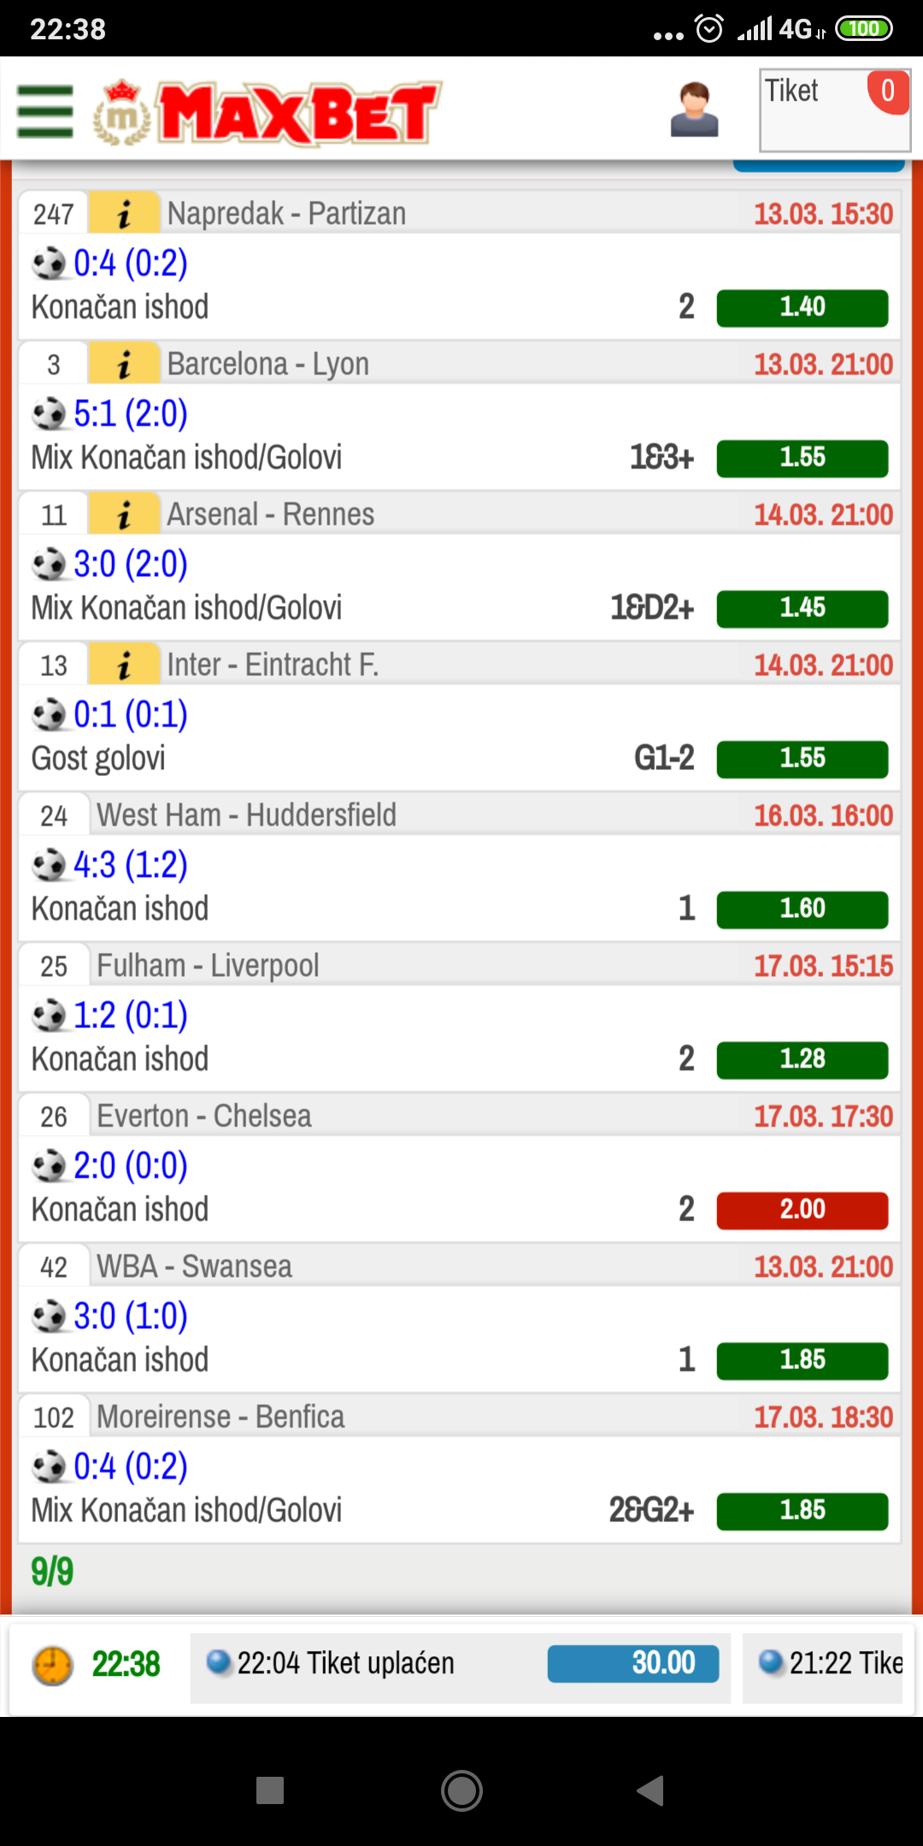This screenshot has height=1846, width=923.
Task: Tap the MaxBet logo
Action: tap(267, 113)
